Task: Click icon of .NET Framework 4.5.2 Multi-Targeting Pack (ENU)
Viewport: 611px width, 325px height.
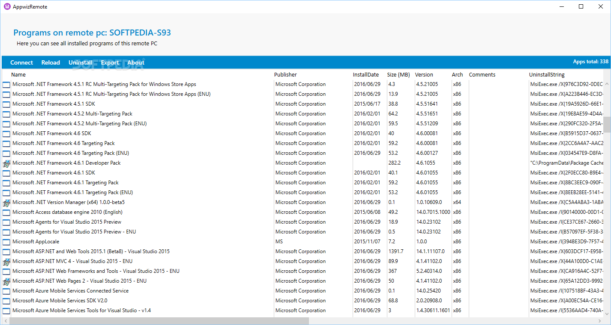Action: [6, 124]
